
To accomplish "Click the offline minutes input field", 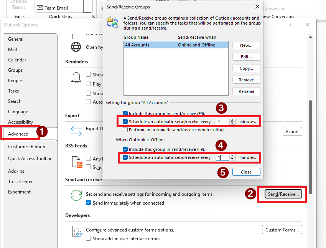I will (x=222, y=157).
